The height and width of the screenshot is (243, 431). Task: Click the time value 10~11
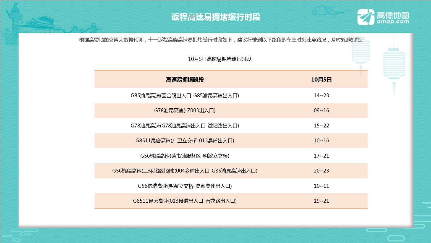pos(321,186)
